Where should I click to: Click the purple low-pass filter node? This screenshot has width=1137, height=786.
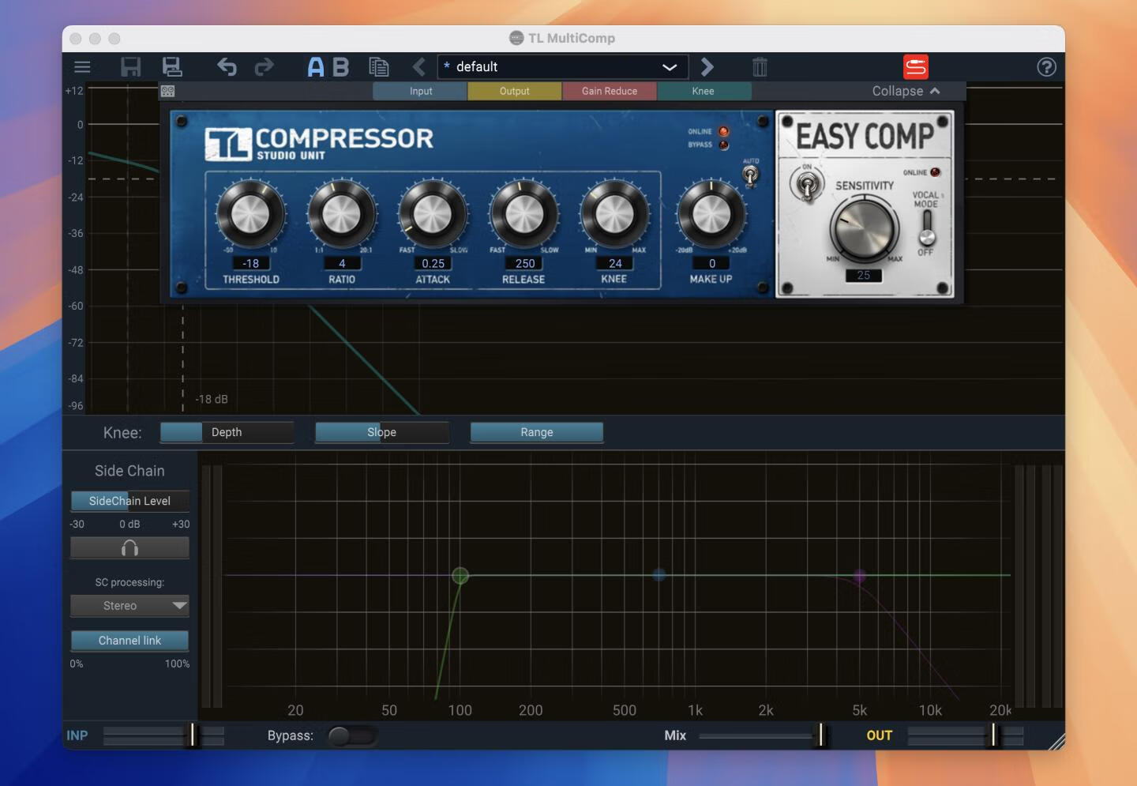coord(860,576)
